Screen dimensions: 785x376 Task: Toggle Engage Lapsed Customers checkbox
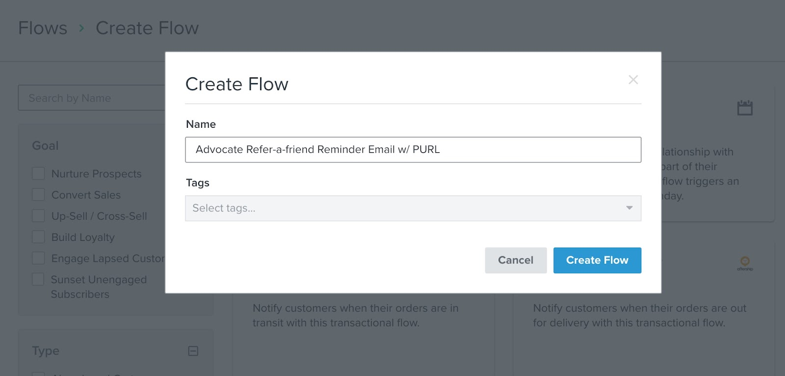pos(38,258)
